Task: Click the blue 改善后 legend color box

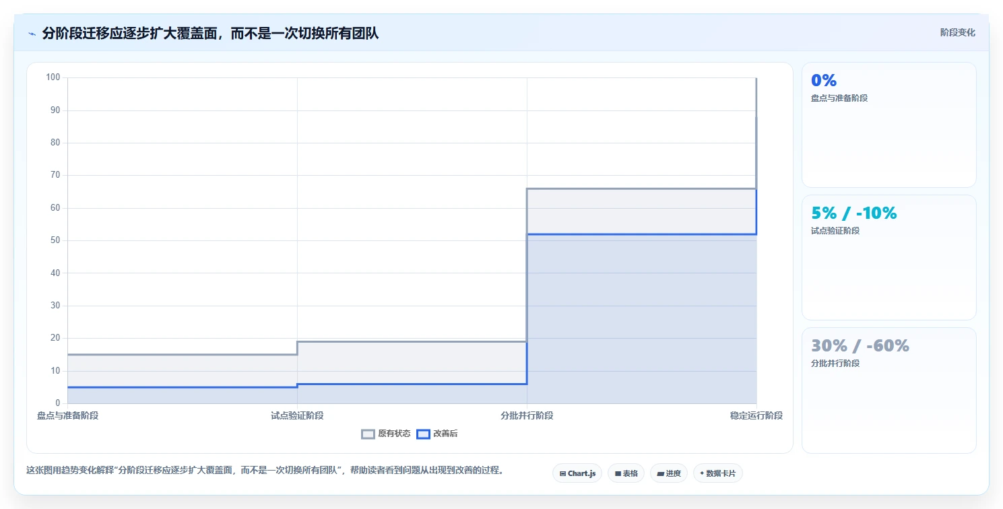Action: (x=423, y=434)
